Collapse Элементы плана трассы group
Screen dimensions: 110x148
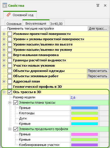(x=10, y=103)
